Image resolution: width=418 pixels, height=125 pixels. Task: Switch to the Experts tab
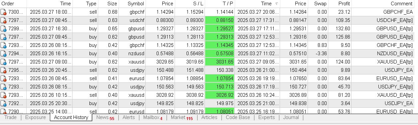(x=266, y=117)
